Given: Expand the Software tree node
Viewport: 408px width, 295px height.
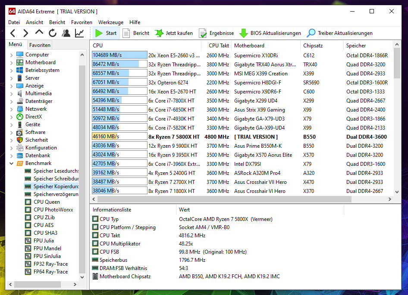Looking at the screenshot, I should 12,133.
